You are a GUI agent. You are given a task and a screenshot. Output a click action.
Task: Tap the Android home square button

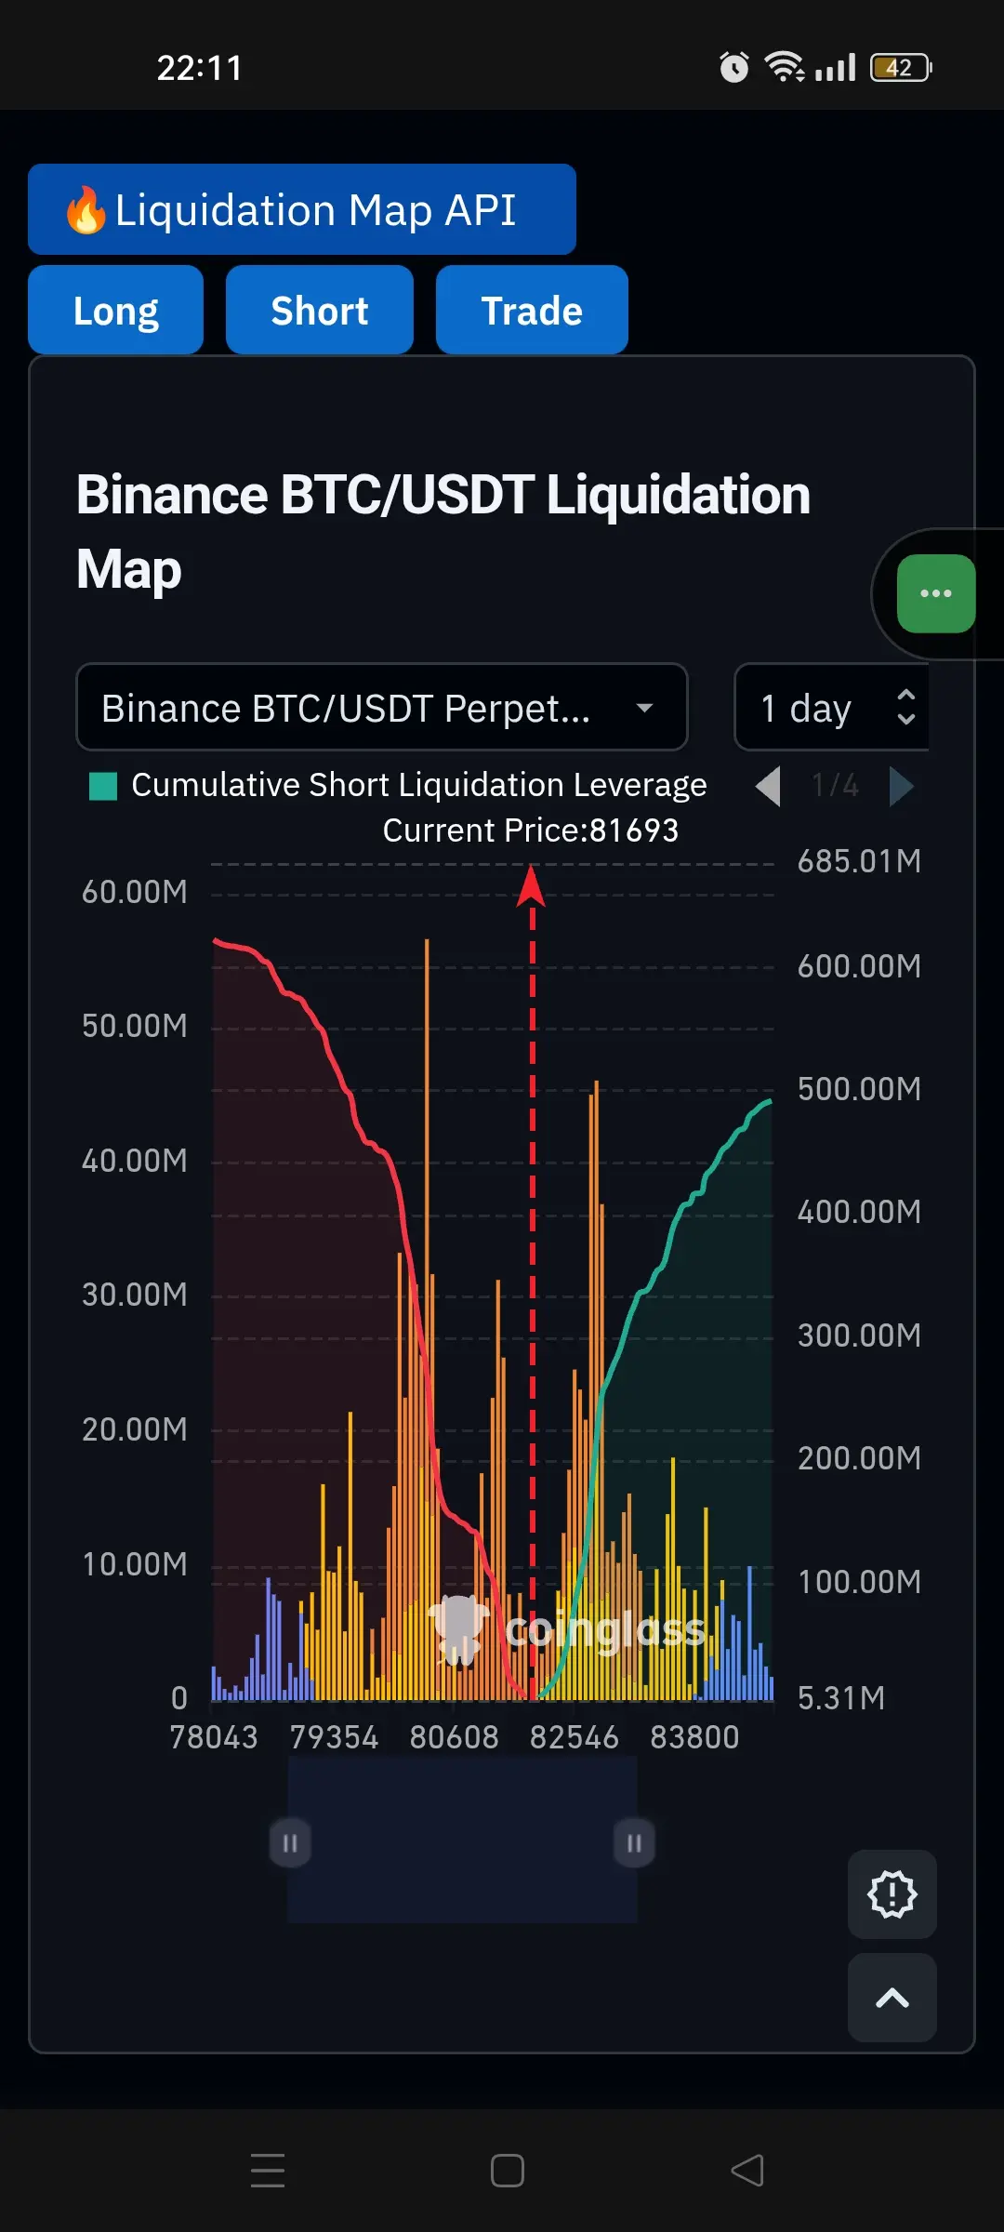point(508,2170)
